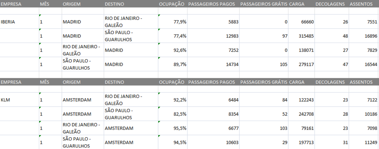This screenshot has width=379, height=149.
Task: Select the free passengers value 103
Action: (x=264, y=128)
